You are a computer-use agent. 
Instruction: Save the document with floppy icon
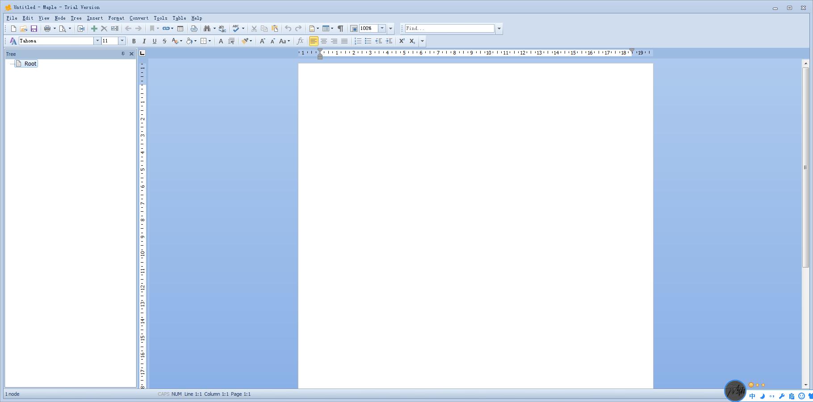pos(34,29)
